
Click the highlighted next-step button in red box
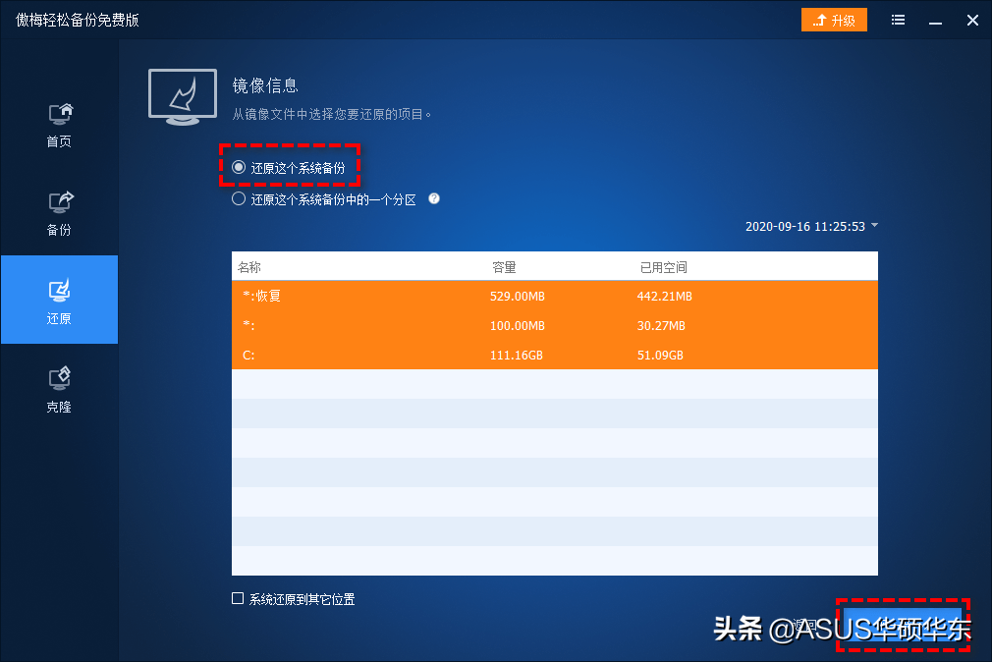click(x=903, y=625)
